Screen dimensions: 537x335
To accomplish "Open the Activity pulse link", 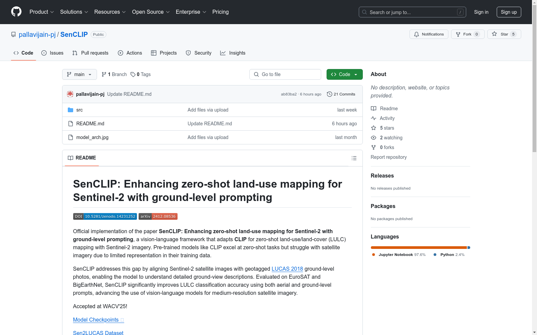I will (387, 118).
